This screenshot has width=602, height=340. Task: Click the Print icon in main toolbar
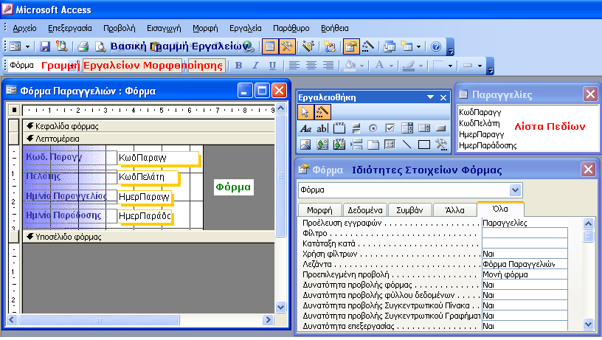(x=83, y=46)
